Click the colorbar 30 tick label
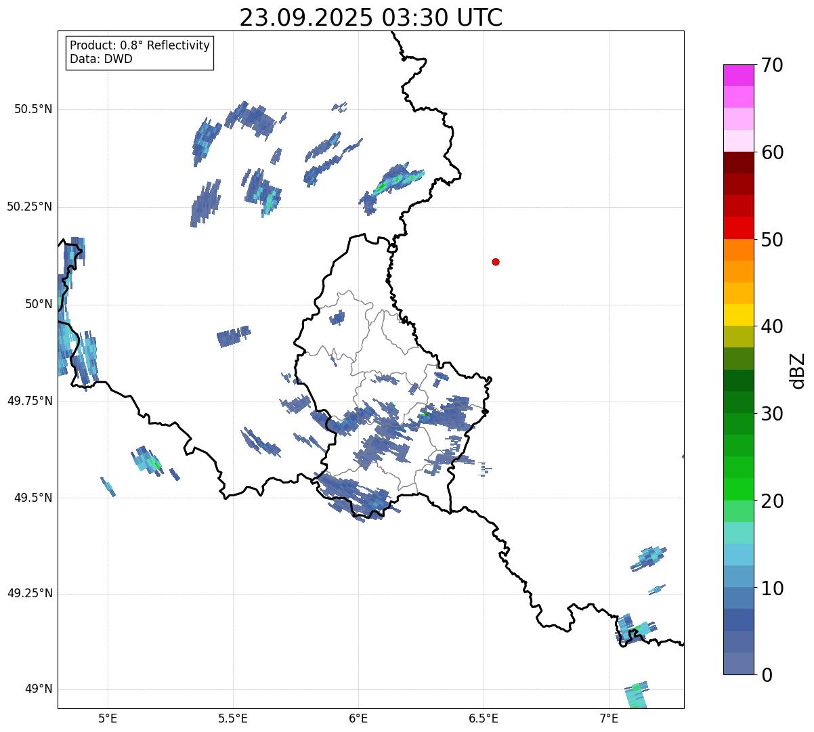Screen dimensions: 814x732 (x=773, y=414)
